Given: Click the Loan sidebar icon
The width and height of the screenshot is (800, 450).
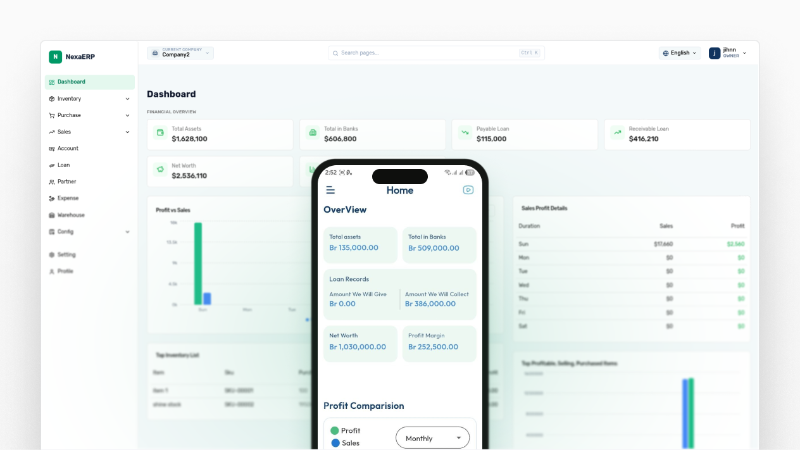Looking at the screenshot, I should click(x=52, y=165).
